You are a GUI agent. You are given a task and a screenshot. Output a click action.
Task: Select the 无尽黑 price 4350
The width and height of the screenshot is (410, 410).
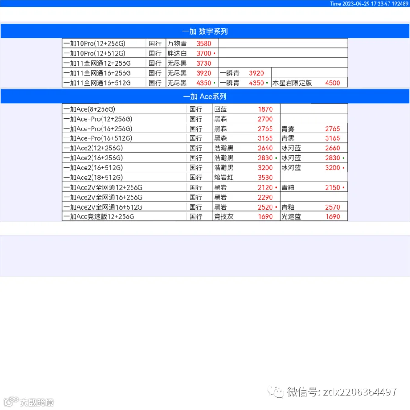pos(204,83)
